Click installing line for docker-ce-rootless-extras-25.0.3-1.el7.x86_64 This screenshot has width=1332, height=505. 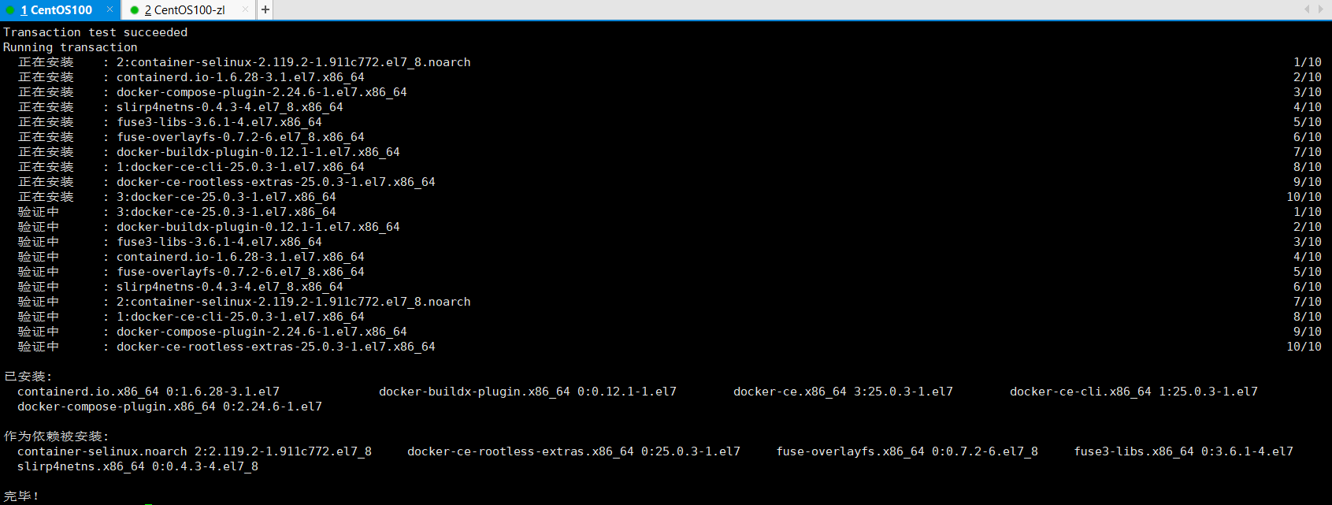click(670, 182)
